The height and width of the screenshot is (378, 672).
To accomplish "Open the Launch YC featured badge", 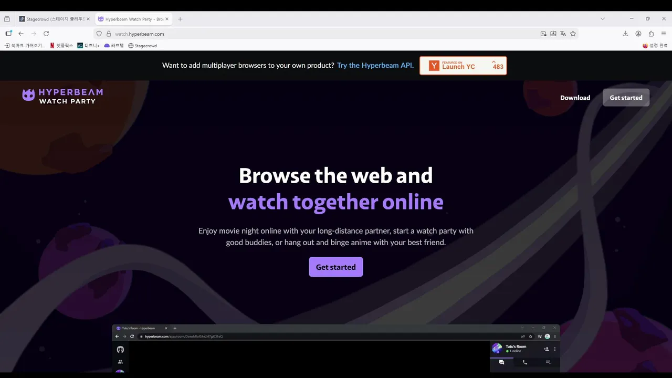I will pyautogui.click(x=463, y=66).
